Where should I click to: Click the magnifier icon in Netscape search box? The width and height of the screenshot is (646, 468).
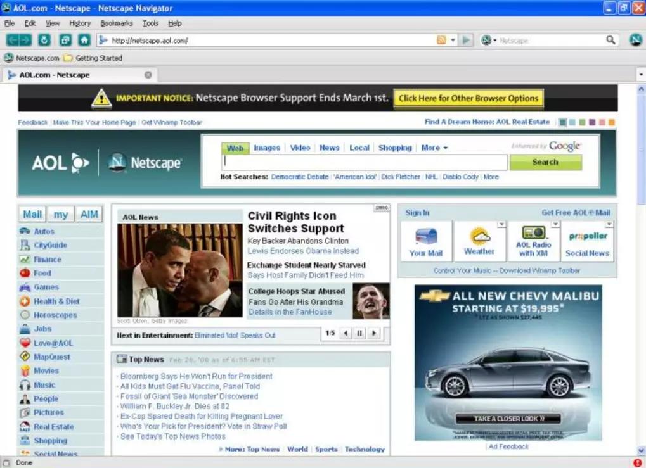(610, 40)
